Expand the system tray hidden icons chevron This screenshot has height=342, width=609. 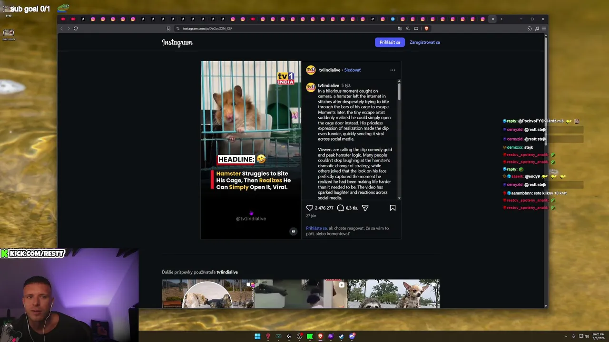(x=566, y=336)
